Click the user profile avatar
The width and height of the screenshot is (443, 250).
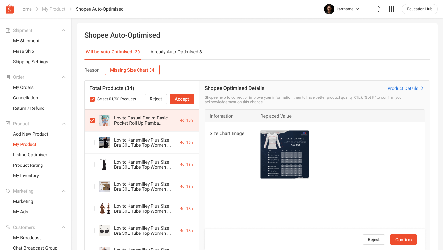(x=329, y=9)
